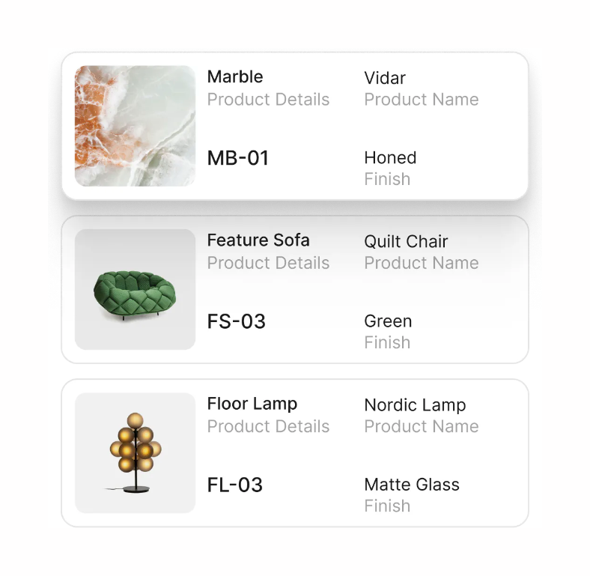Click the Marble product title
The height and width of the screenshot is (576, 590).
click(x=235, y=76)
